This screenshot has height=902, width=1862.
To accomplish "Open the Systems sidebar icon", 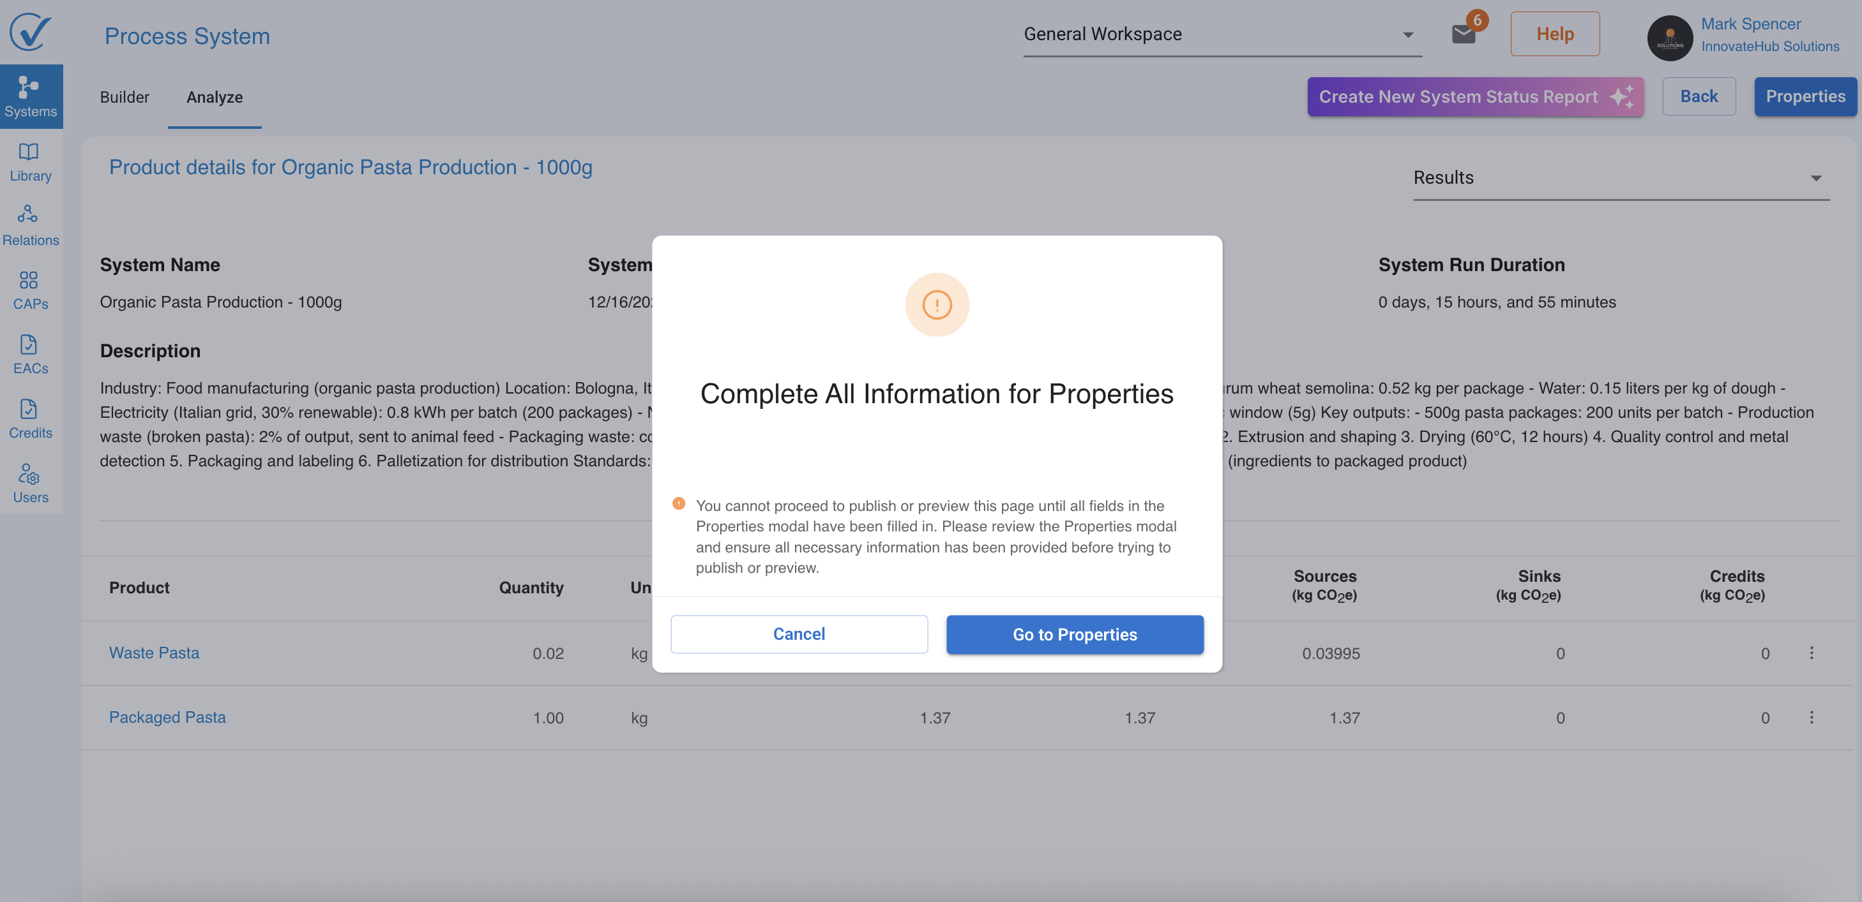I will click(x=29, y=96).
